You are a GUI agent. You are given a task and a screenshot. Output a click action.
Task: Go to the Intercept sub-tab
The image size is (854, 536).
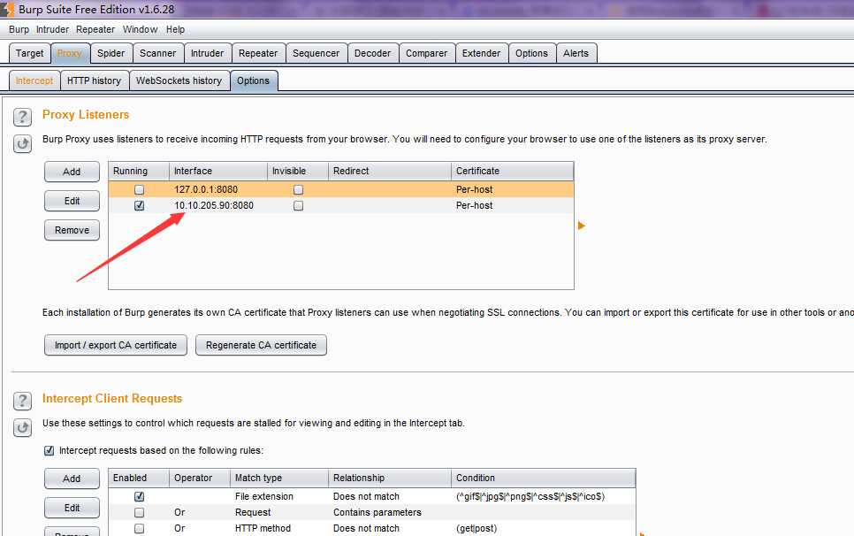[34, 80]
